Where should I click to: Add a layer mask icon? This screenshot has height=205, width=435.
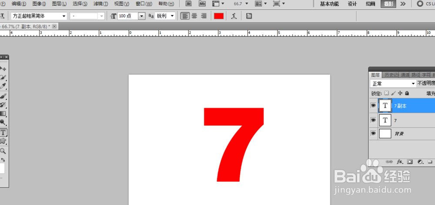[410, 162]
